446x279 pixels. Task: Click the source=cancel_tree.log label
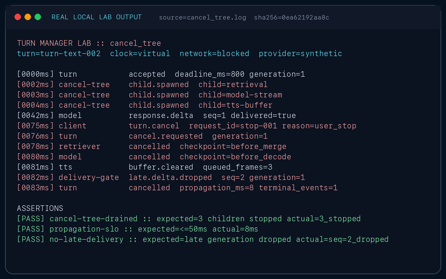point(203,18)
